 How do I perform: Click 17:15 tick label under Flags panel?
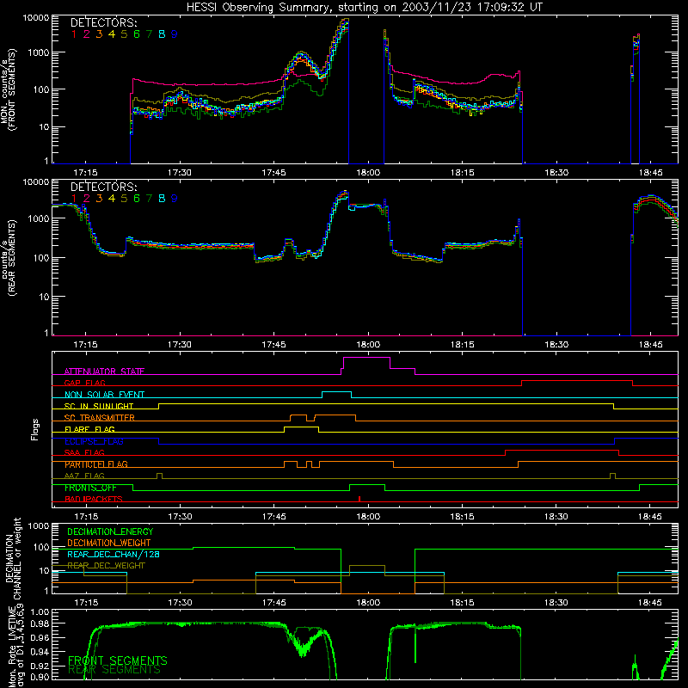click(86, 517)
